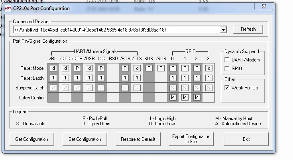Viewport: 293px width, 160px height.
Task: Toggle Latch Control for GPIO 0
Action: [173, 97]
